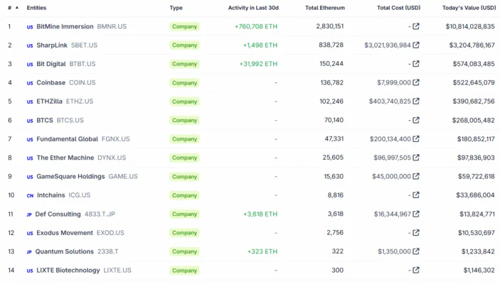Click external link icon in BTCS row
Screen dimensions: 500x284
(416, 120)
